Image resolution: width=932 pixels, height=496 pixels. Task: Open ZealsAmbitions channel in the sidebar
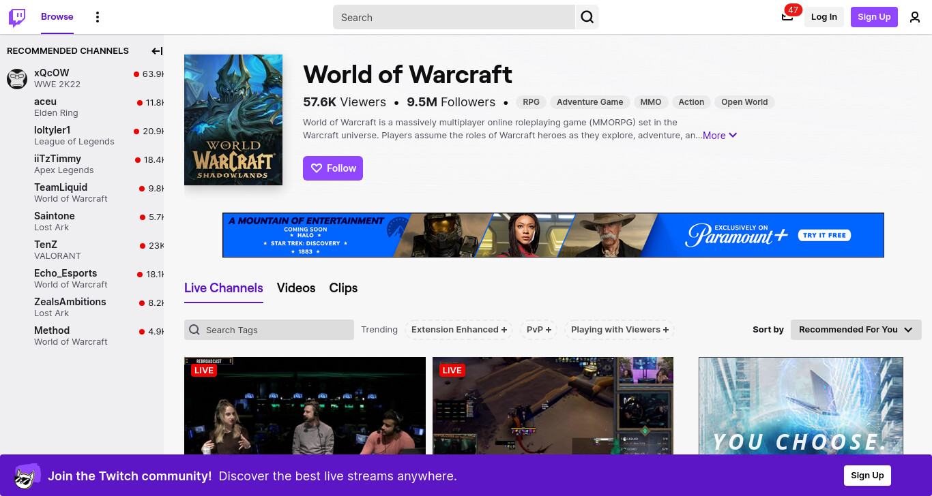point(82,307)
